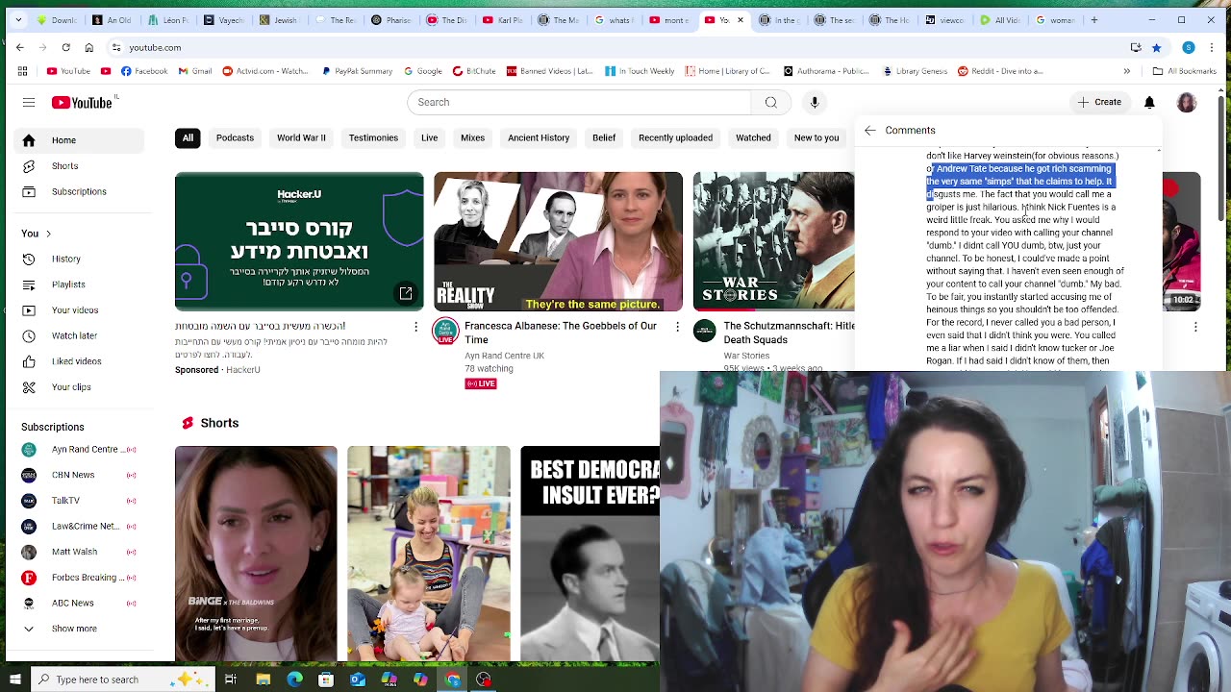1231x692 pixels.
Task: Select the Live filter chip
Action: pyautogui.click(x=429, y=138)
